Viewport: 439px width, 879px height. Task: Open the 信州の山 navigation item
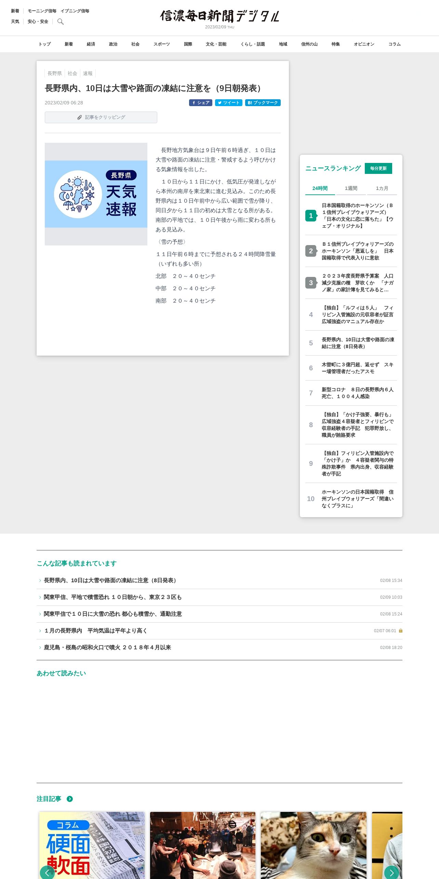coord(309,44)
